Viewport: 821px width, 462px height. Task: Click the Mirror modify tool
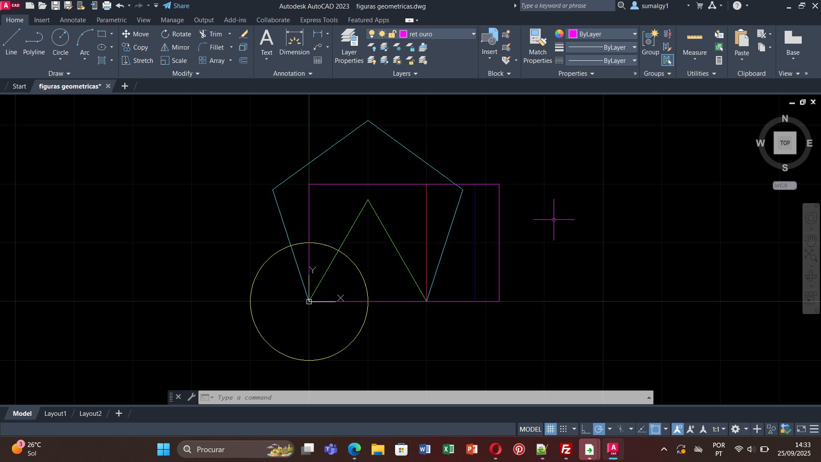pos(175,47)
